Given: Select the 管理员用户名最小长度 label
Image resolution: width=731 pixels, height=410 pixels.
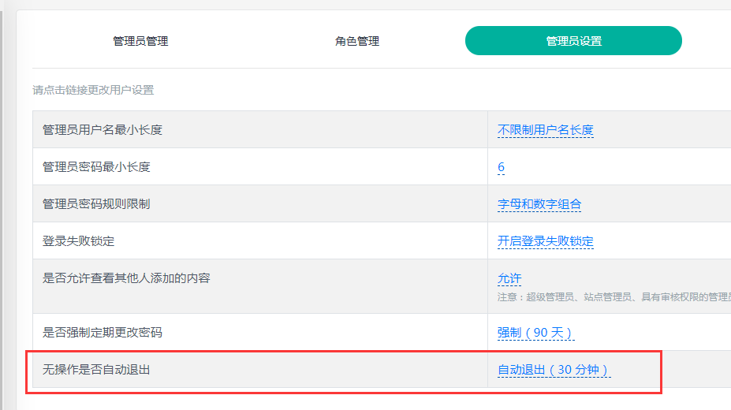Looking at the screenshot, I should point(103,130).
